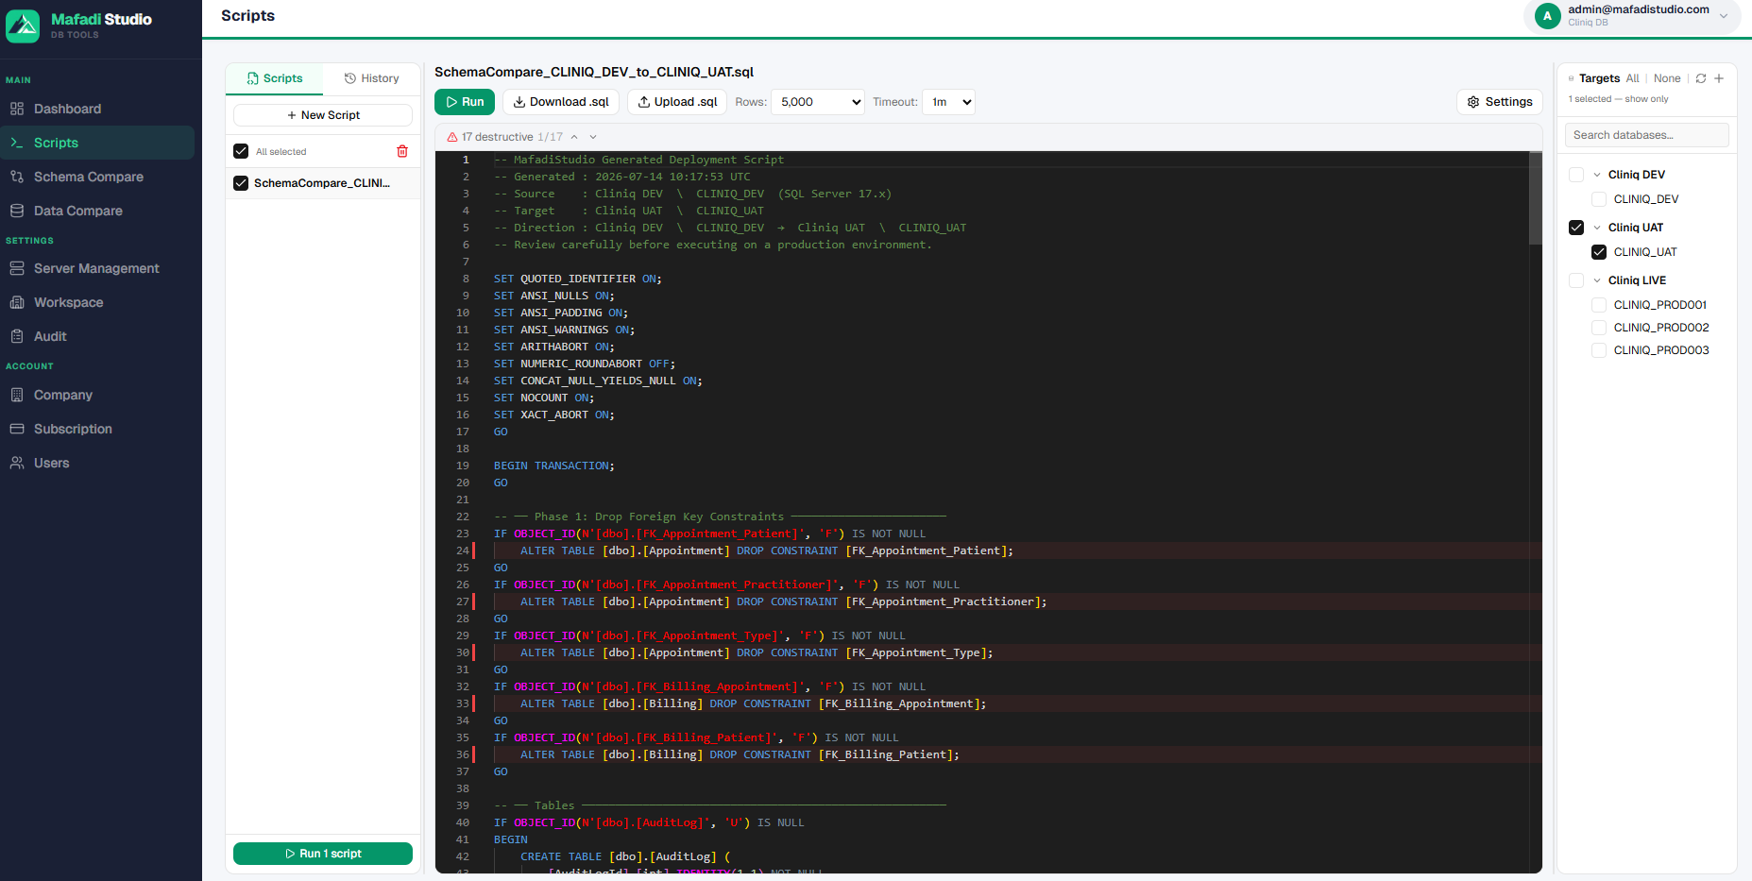Delete selected scripts with trash icon
The width and height of the screenshot is (1752, 881).
pyautogui.click(x=402, y=151)
